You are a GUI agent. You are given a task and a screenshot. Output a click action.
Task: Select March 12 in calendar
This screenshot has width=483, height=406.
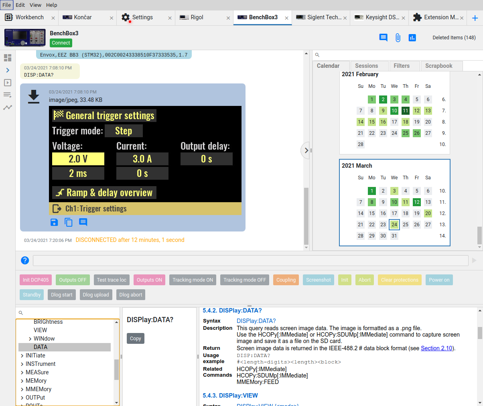point(417,202)
